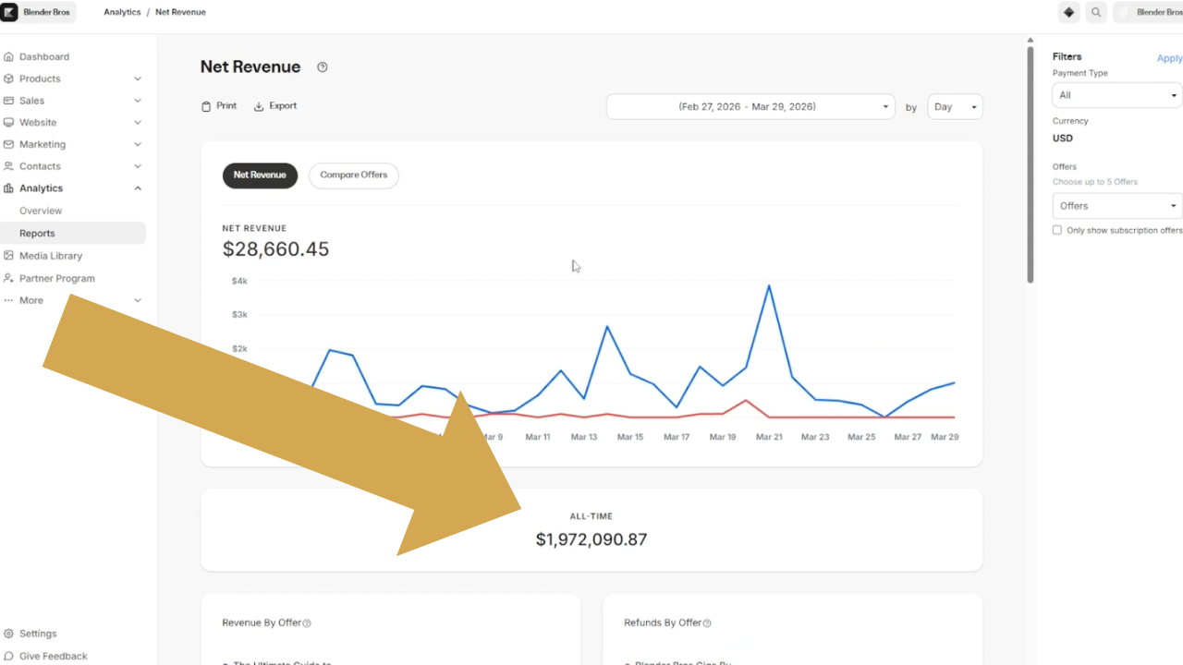This screenshot has width=1183, height=665.
Task: Click the all-time total $1,972,090.87
Action: point(591,539)
